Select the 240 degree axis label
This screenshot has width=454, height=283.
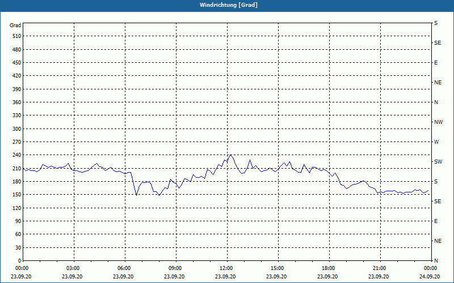coord(17,155)
